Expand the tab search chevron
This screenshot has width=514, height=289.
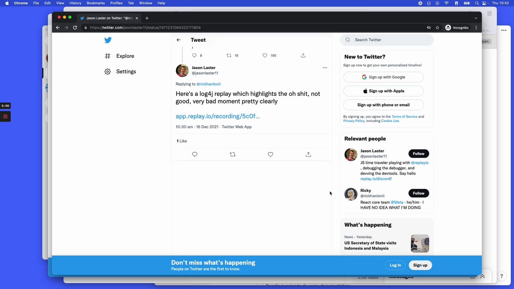click(x=476, y=18)
